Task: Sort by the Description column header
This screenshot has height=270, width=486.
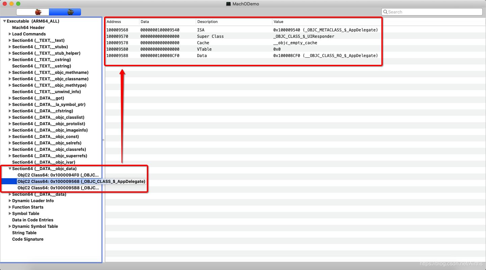Action: click(x=234, y=22)
